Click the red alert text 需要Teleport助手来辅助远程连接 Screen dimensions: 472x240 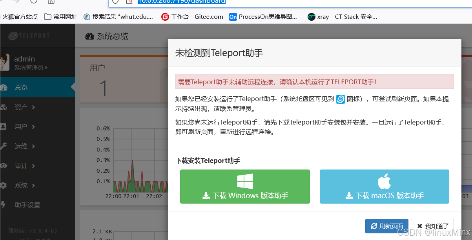click(277, 82)
